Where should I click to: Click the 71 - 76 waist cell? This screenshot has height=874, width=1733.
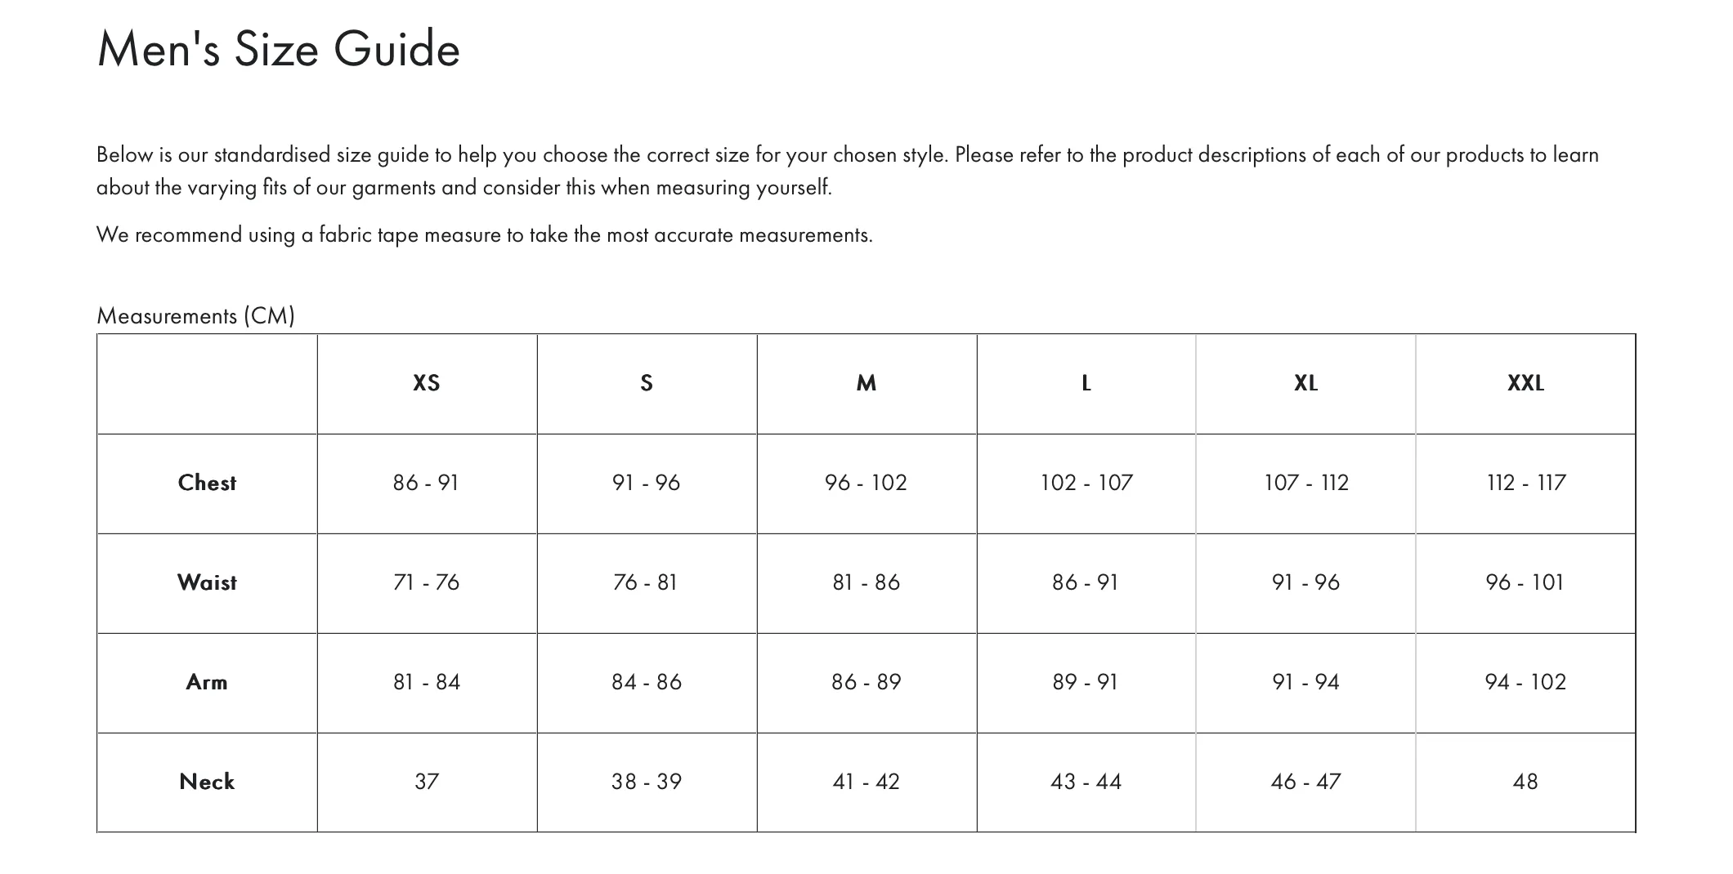427,582
